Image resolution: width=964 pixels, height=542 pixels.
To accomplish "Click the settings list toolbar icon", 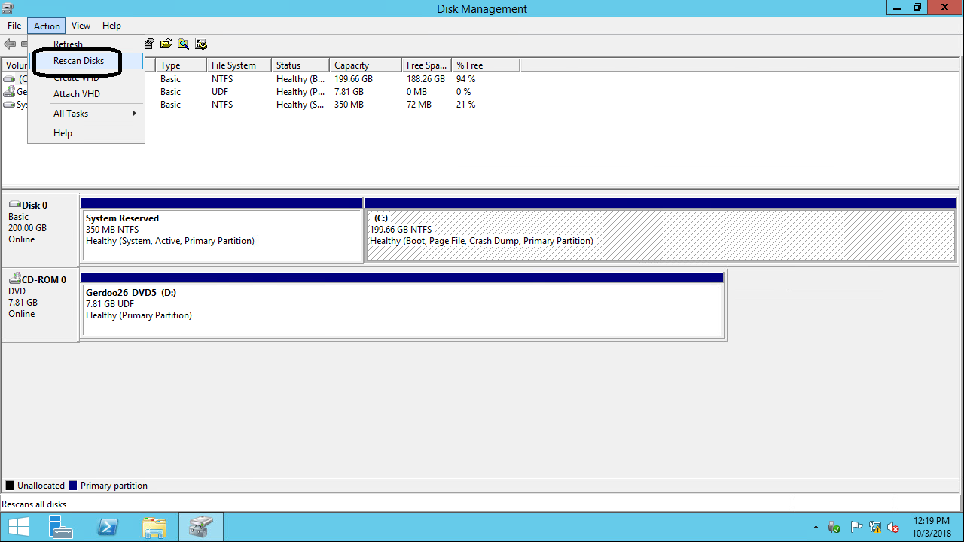I will click(x=201, y=44).
